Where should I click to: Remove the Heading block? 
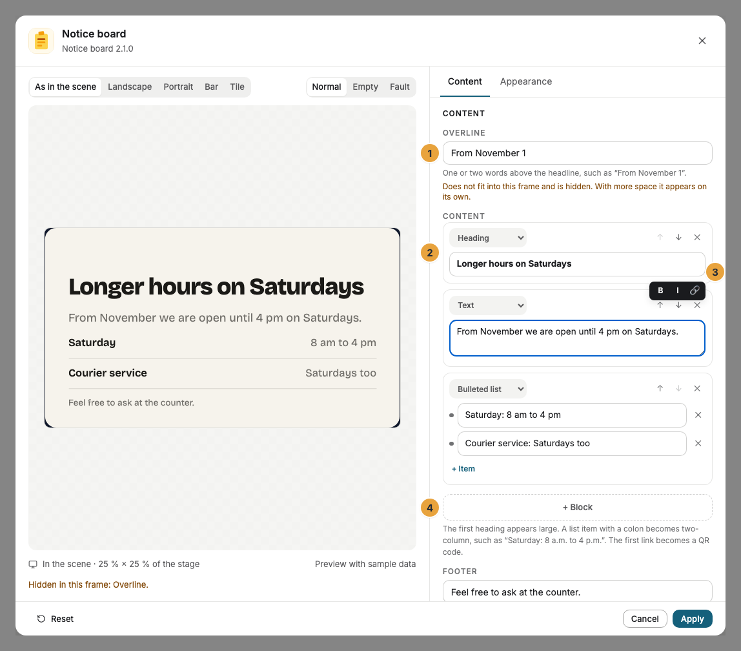(x=697, y=237)
